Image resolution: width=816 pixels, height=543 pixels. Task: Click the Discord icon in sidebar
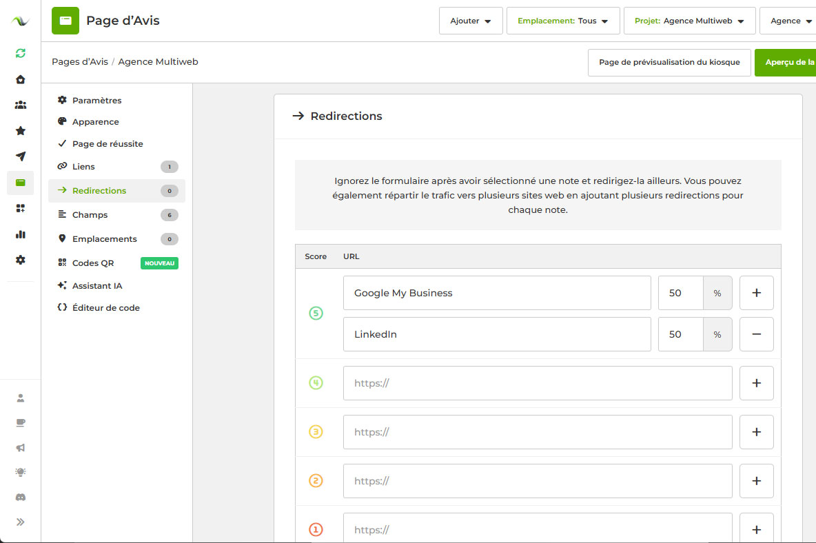(21, 497)
